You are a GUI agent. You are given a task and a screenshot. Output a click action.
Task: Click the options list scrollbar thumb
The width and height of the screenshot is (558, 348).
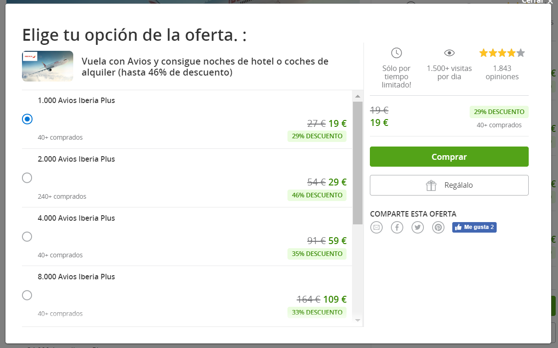[x=358, y=163]
